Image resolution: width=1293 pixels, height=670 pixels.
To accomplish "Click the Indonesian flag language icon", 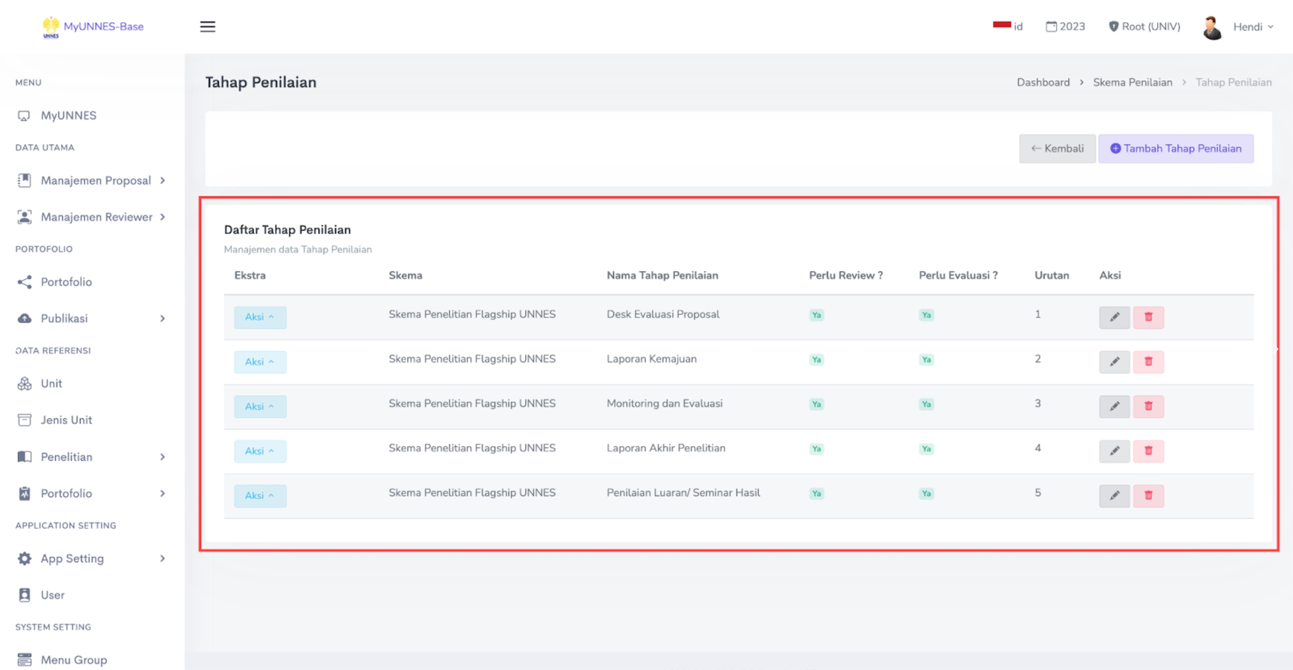I will coord(1002,26).
